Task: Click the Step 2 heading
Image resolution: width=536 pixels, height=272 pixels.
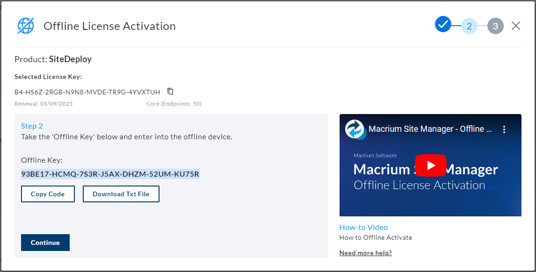Action: point(32,126)
